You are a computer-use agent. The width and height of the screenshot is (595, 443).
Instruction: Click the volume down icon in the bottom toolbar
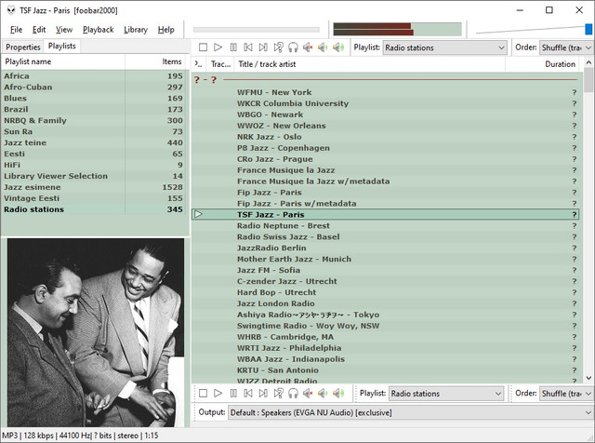click(x=323, y=393)
